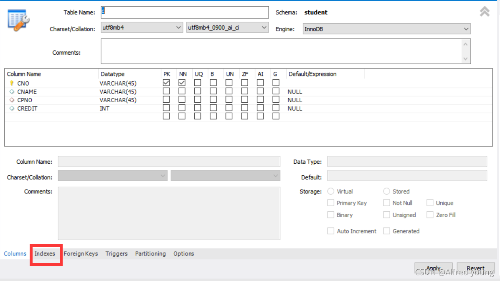Click the column Comments text area
The width and height of the screenshot is (500, 281).
169,213
